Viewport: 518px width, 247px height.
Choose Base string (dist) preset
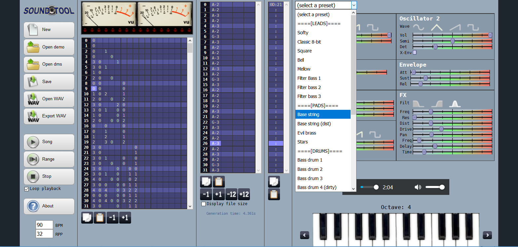(x=323, y=124)
